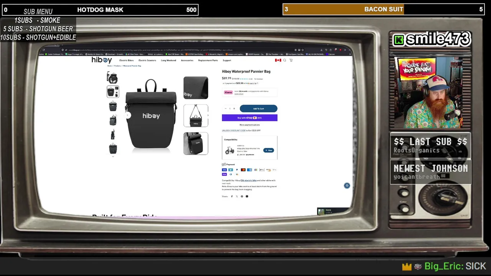491x276 pixels.
Task: Share the product by email
Action: point(247,196)
